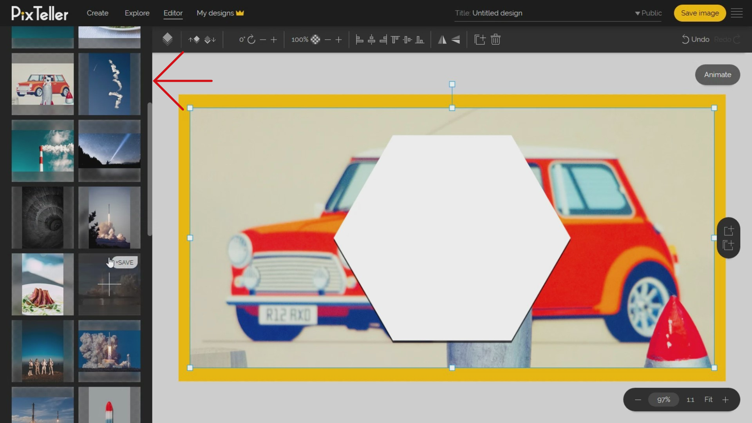Align layer to horizontal center
Screen dimensions: 752x423
coord(372,40)
